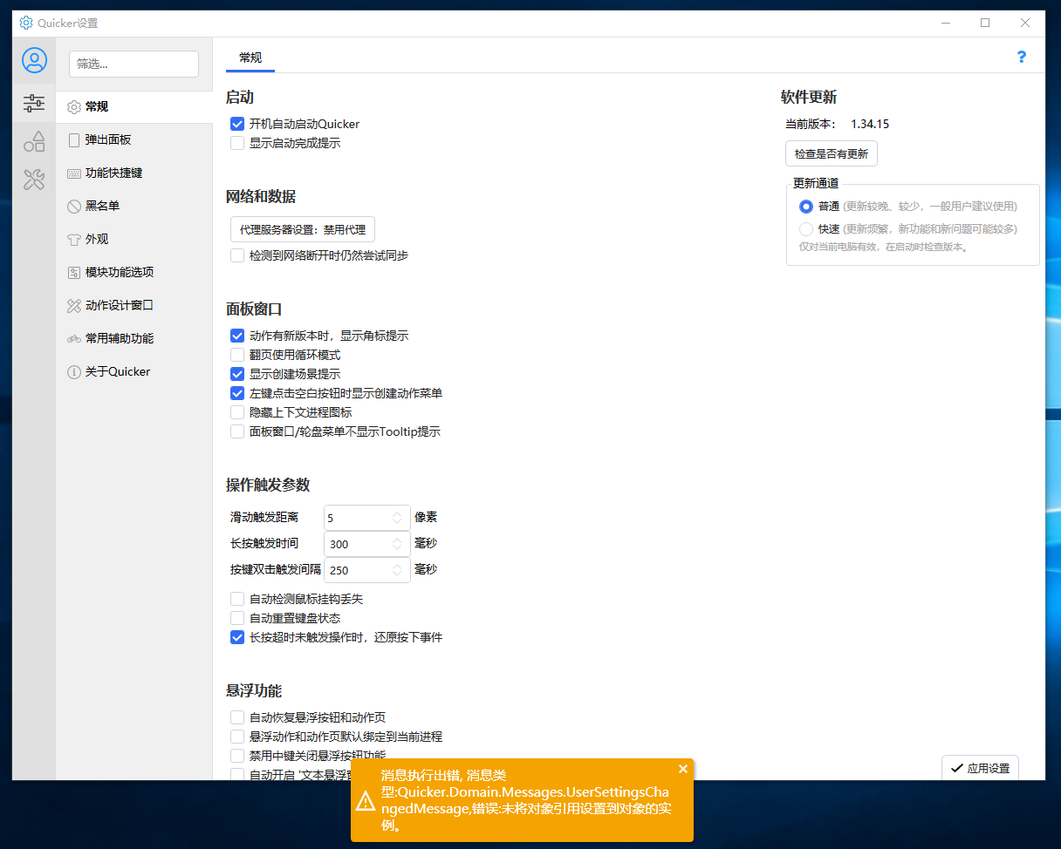Click 检查是否有更新 button

[832, 153]
